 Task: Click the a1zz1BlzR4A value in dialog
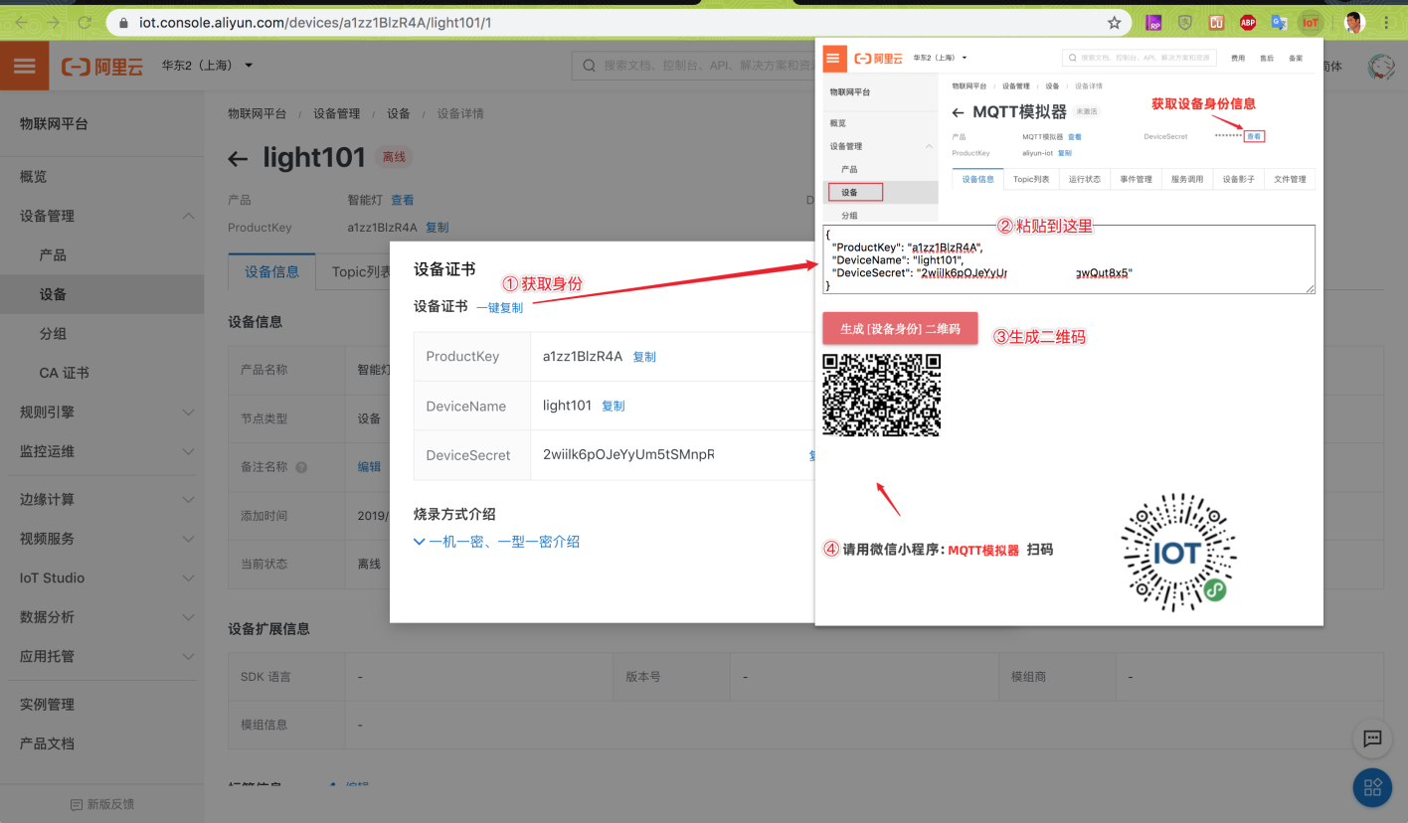tap(583, 357)
